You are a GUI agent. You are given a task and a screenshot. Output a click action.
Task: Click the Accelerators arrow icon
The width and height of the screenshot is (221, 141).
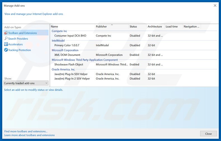point(6,44)
